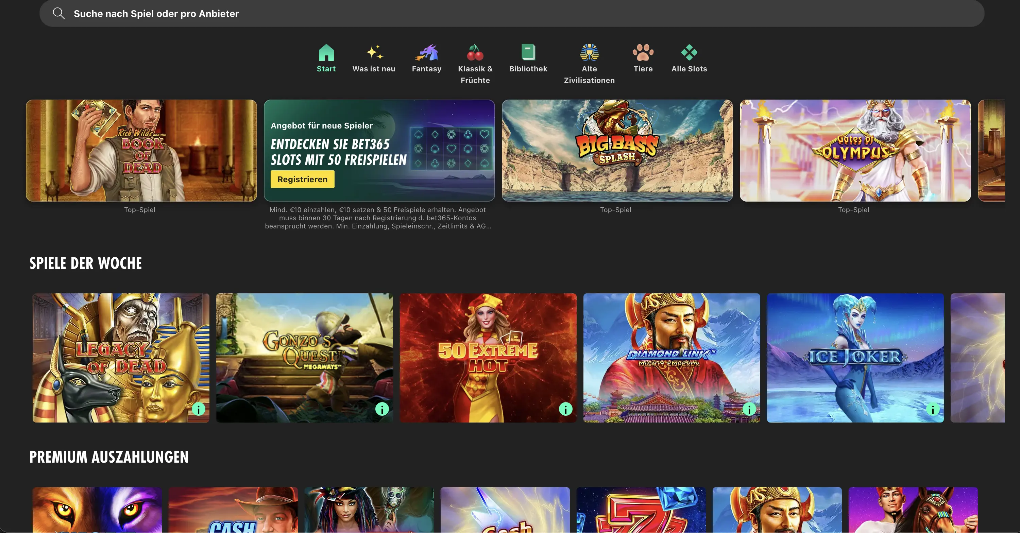Open the Alte Zivilisationen pharaoh icon

pos(589,52)
